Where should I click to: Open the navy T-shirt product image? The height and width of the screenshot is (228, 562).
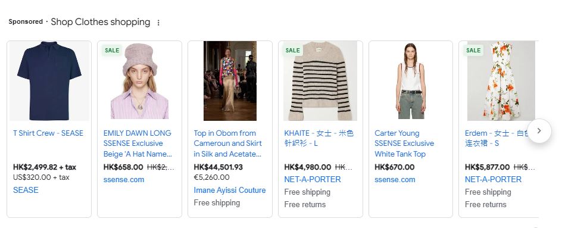point(49,80)
